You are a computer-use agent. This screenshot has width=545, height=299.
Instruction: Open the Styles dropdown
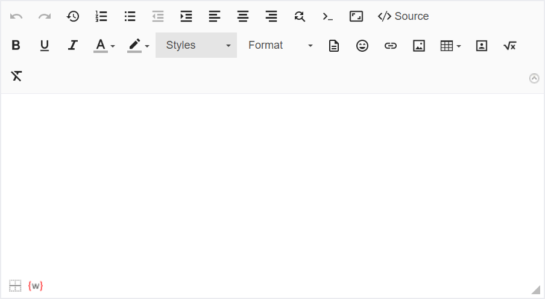[196, 46]
